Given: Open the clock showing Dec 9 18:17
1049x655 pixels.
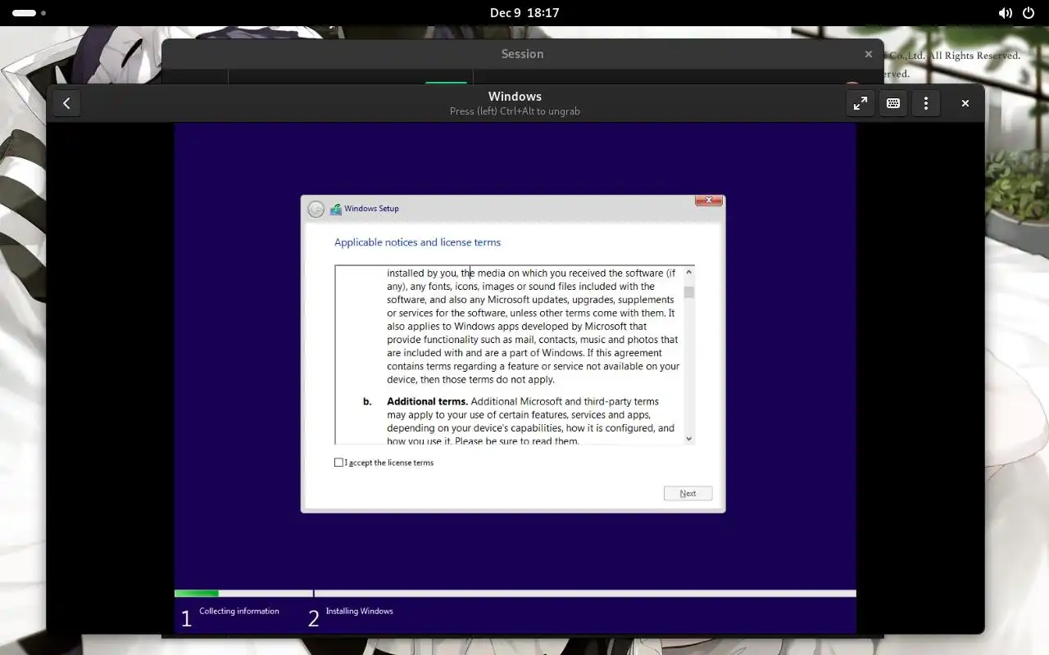Looking at the screenshot, I should click(524, 13).
